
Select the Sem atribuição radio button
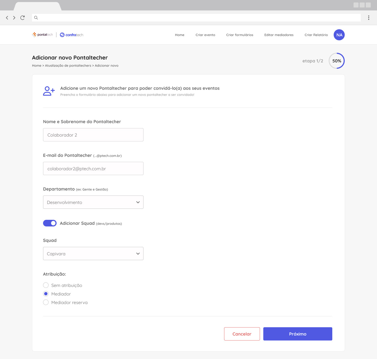(x=46, y=285)
